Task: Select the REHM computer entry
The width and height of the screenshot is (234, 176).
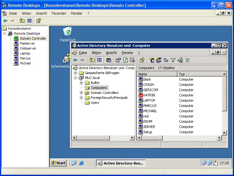Action: [x=148, y=121]
